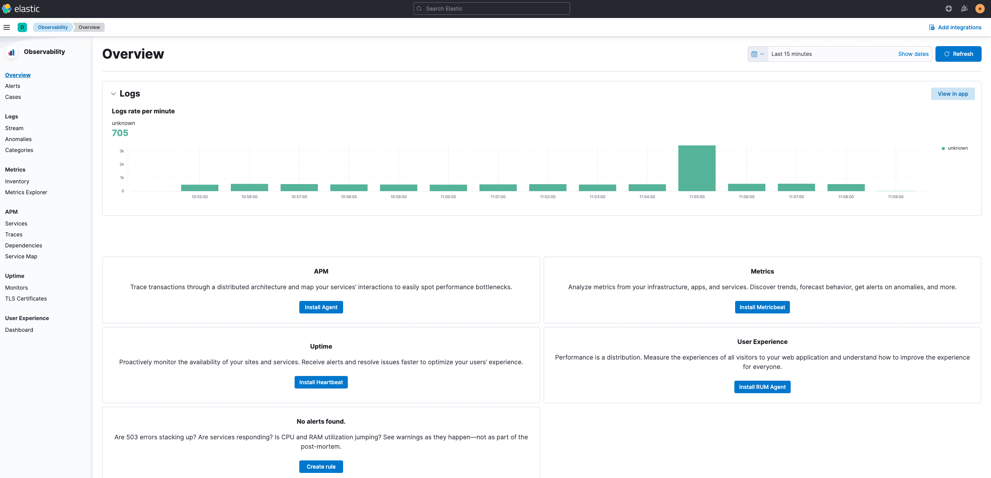Click the 11:08:00 chart bar

point(846,188)
